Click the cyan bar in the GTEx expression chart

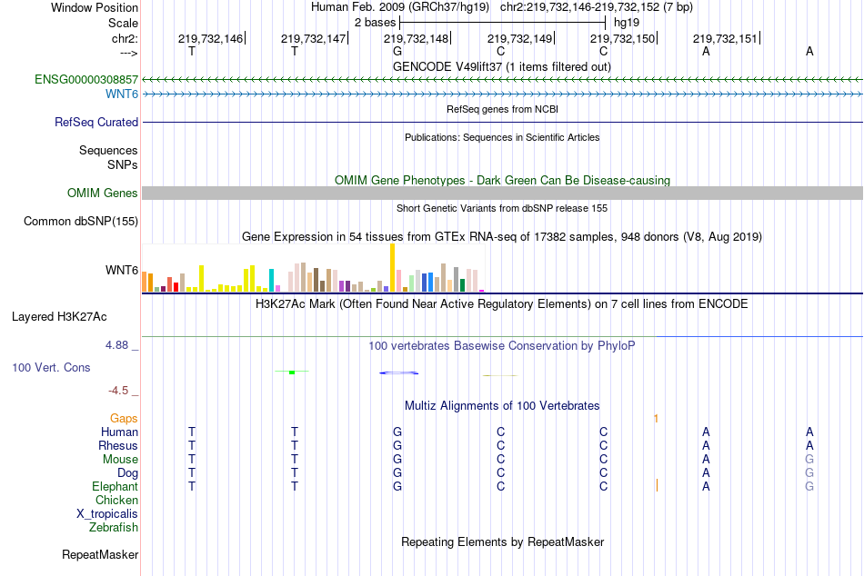(271, 281)
